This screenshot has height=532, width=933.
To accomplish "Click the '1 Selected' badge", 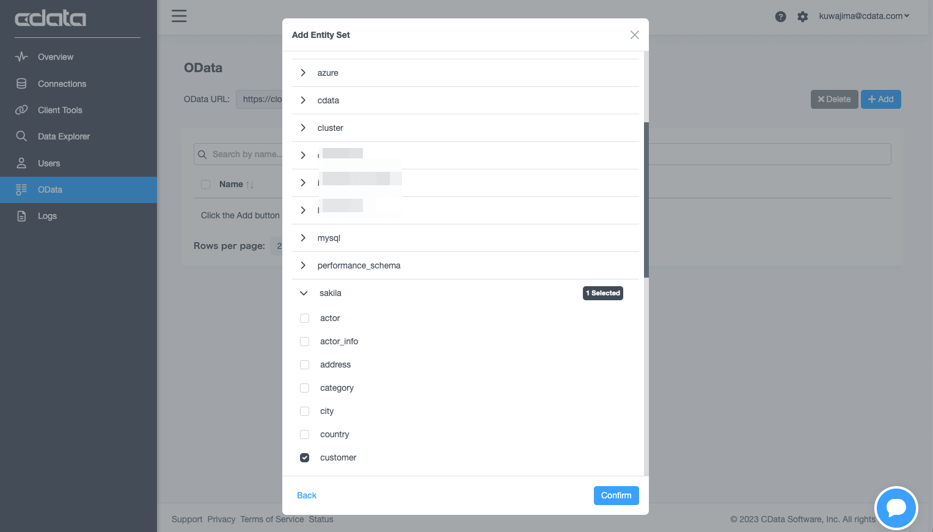I will pyautogui.click(x=603, y=293).
